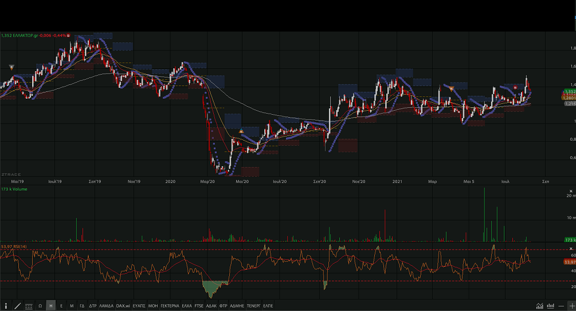Click the triangle event marker near Μαϊ'19

[11, 67]
